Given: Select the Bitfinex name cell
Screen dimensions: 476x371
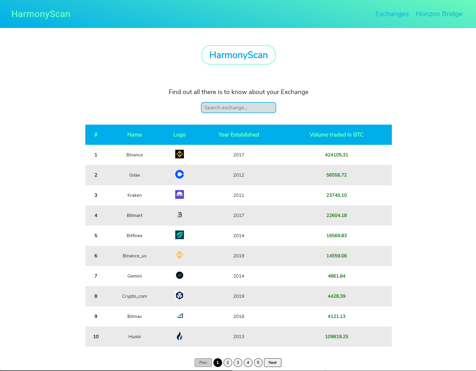Looking at the screenshot, I should (134, 236).
